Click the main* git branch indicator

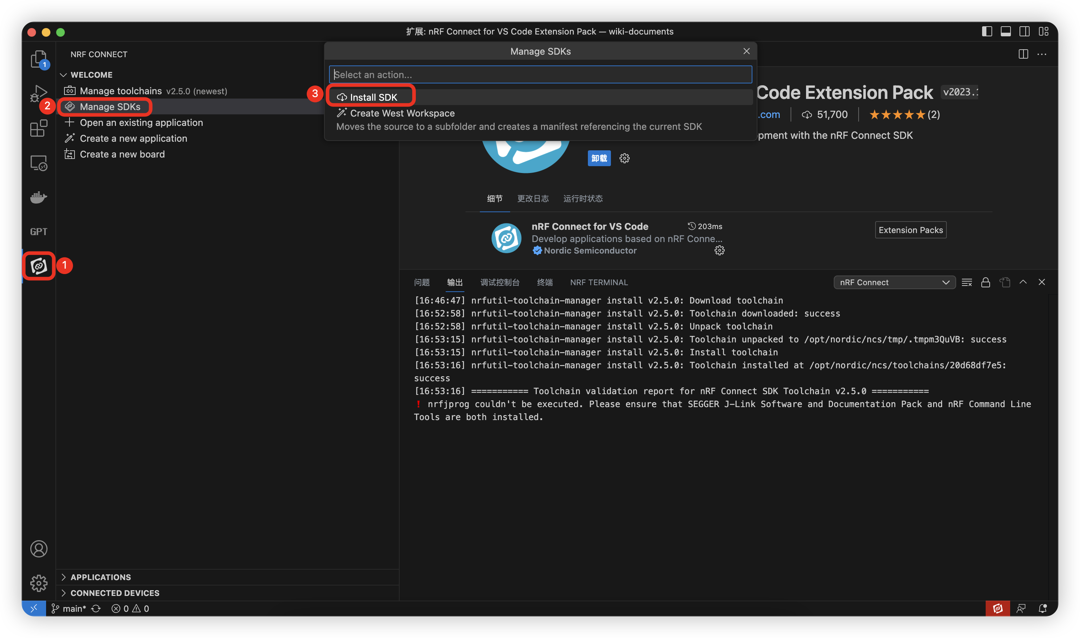click(68, 609)
